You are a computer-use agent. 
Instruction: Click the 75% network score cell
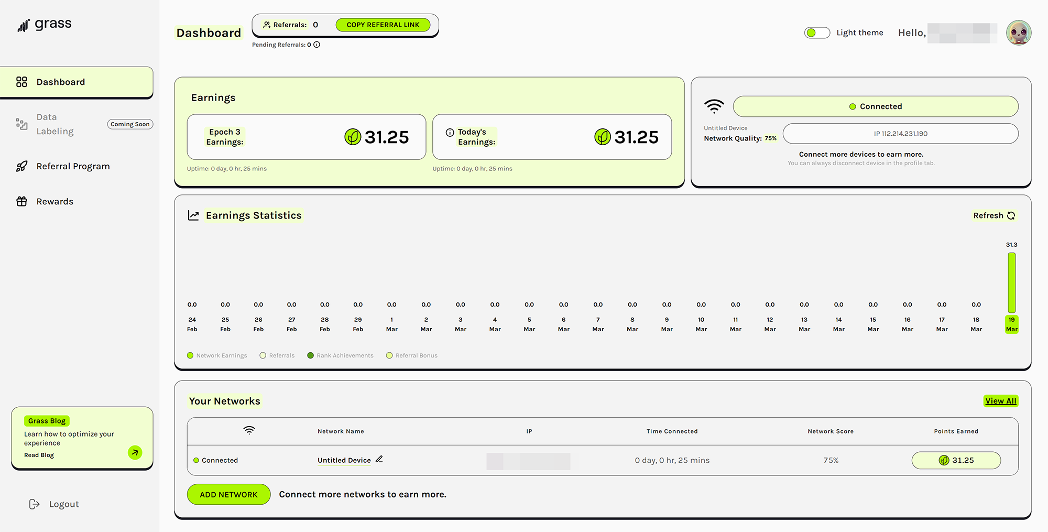(831, 460)
